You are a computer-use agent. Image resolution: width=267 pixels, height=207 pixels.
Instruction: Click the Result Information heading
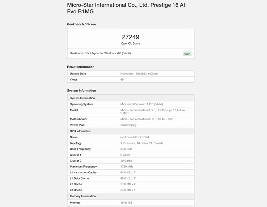point(81,67)
